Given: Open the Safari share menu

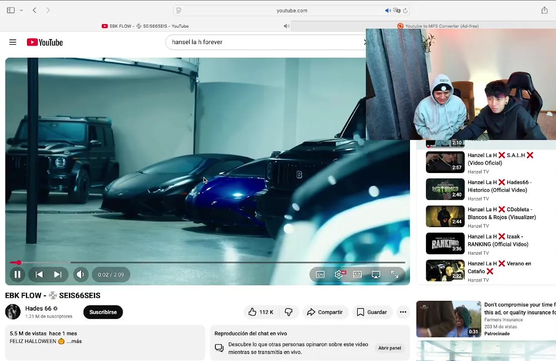Looking at the screenshot, I should (544, 10).
